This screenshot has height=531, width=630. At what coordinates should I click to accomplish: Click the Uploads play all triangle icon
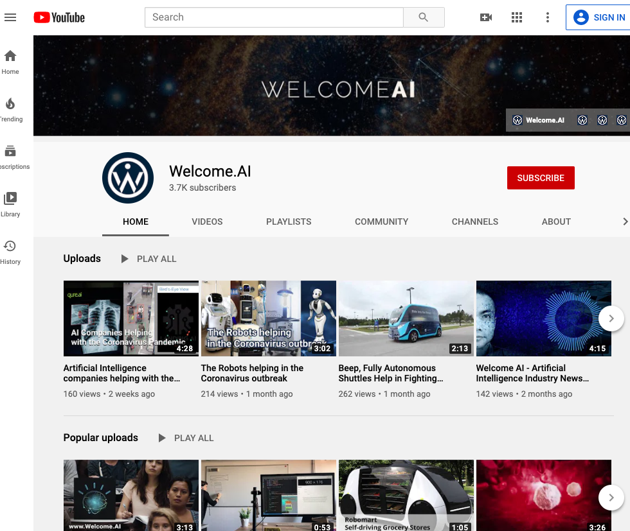[125, 259]
